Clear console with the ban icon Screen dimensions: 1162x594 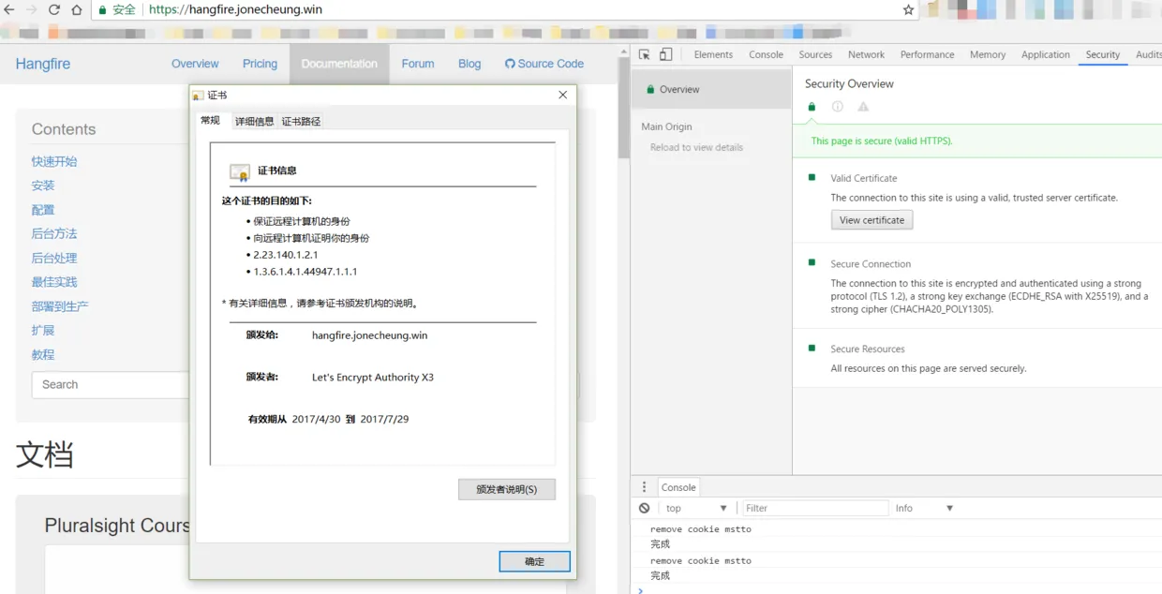click(644, 508)
